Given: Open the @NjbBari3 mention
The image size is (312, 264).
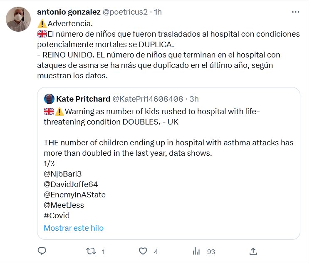Looking at the screenshot, I should 62,174.
